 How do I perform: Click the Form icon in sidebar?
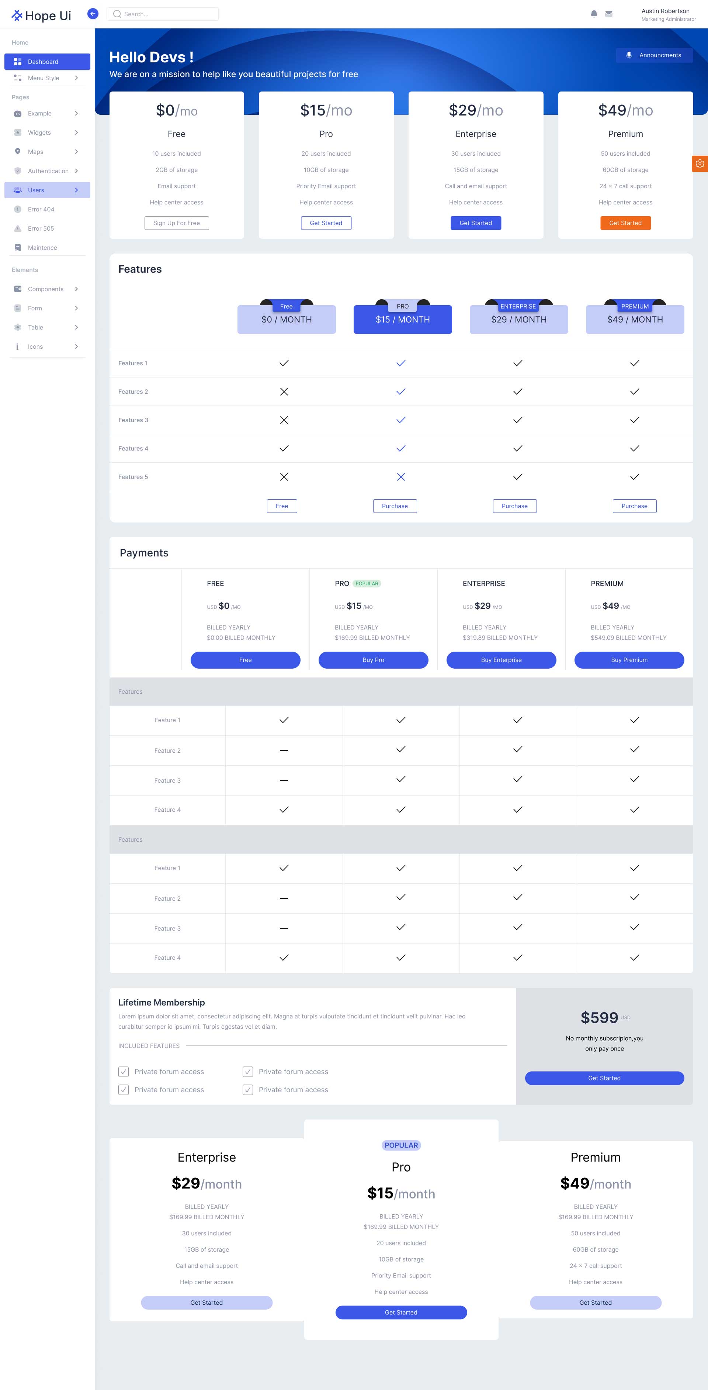coord(18,308)
